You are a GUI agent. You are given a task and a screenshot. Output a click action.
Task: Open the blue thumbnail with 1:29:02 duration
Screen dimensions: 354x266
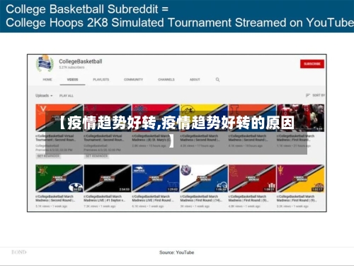tap(156, 178)
